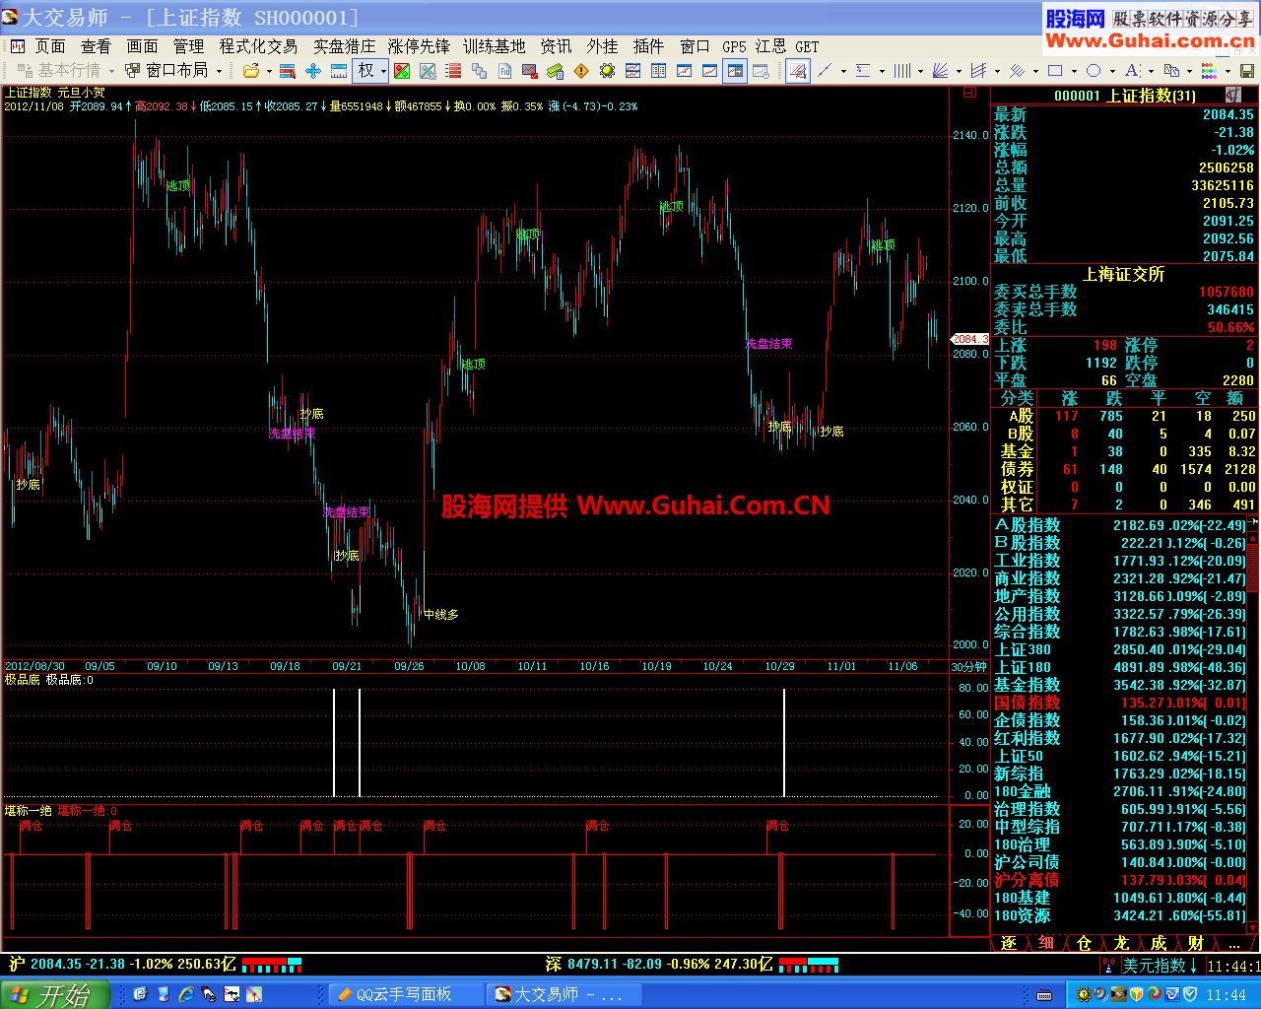Expand the trend line tool dropdown
This screenshot has width=1261, height=1009.
844,71
